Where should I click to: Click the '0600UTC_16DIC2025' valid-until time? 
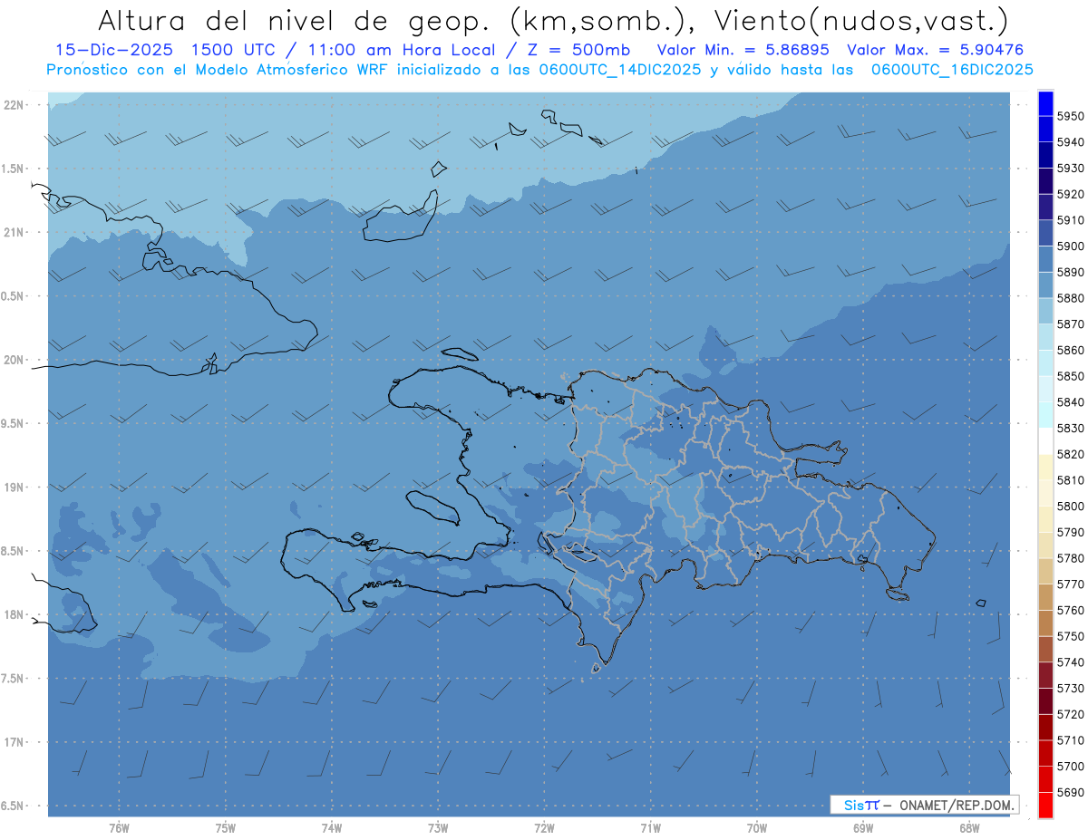tap(952, 70)
